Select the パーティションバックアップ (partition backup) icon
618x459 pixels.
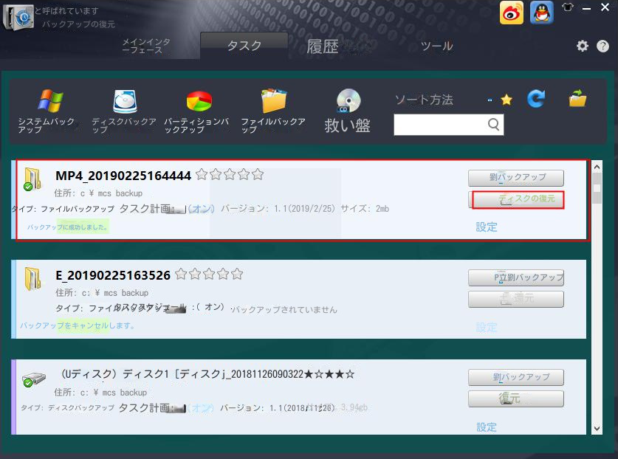tap(199, 101)
